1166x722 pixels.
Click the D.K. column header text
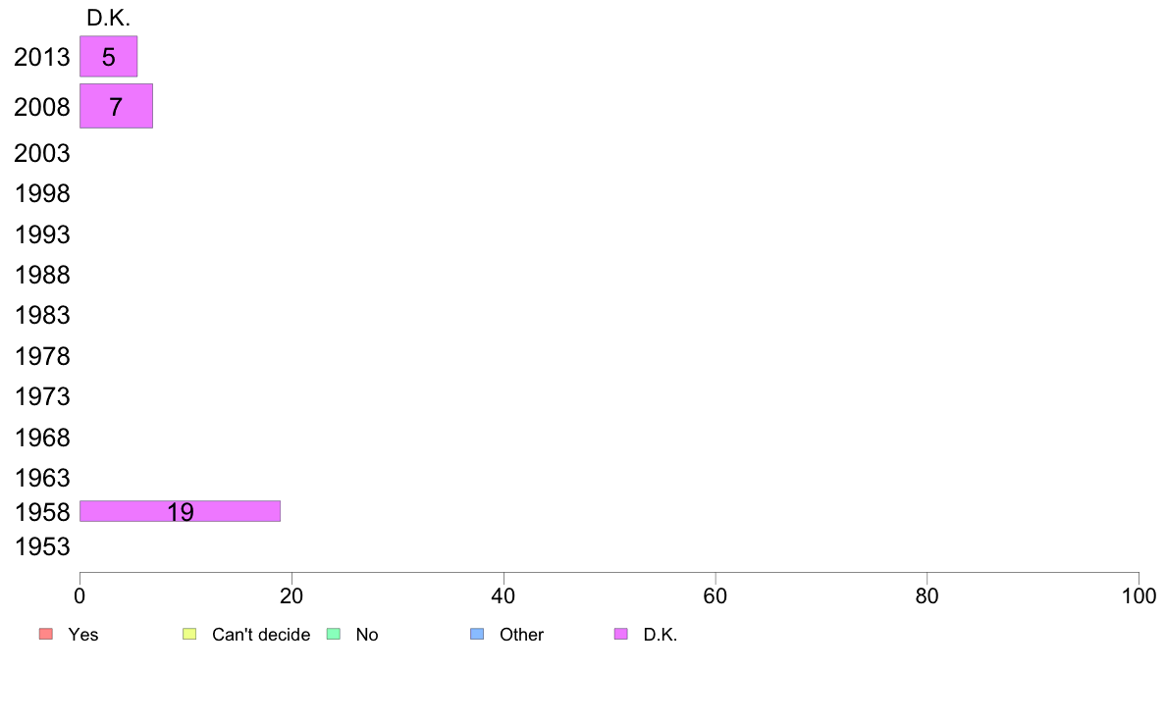[x=109, y=18]
